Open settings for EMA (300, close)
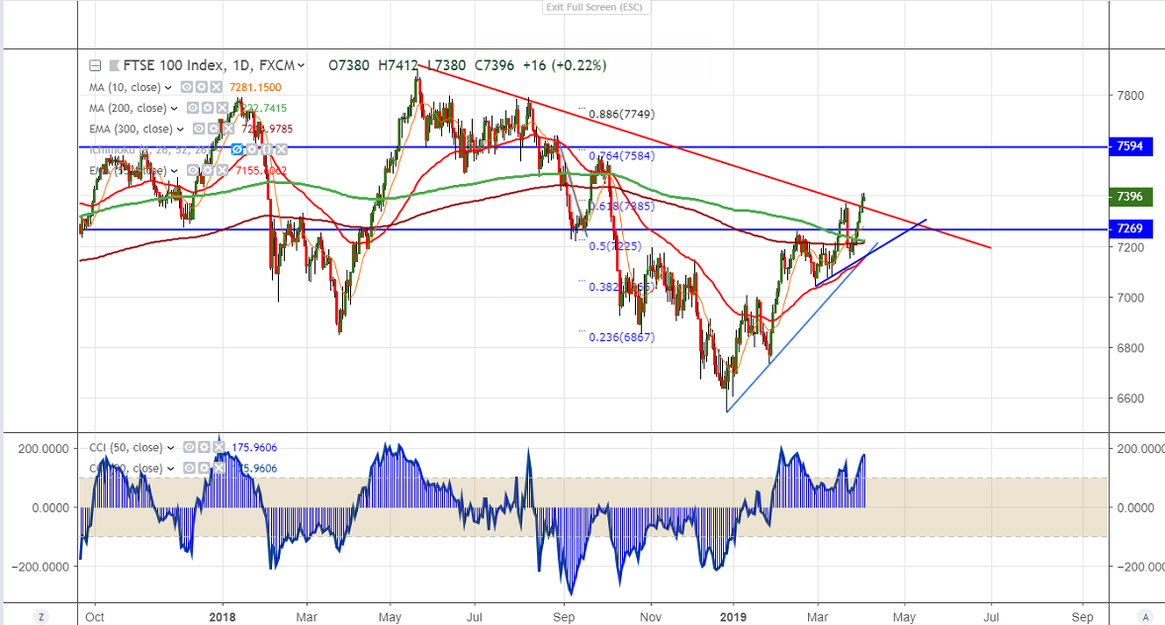The height and width of the screenshot is (625, 1165). point(214,129)
